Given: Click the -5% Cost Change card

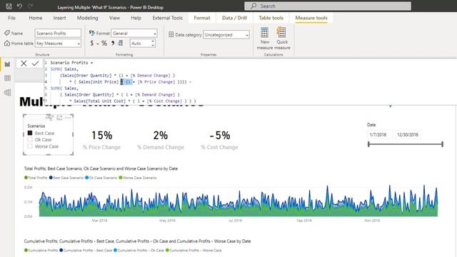Looking at the screenshot, I should (x=219, y=140).
